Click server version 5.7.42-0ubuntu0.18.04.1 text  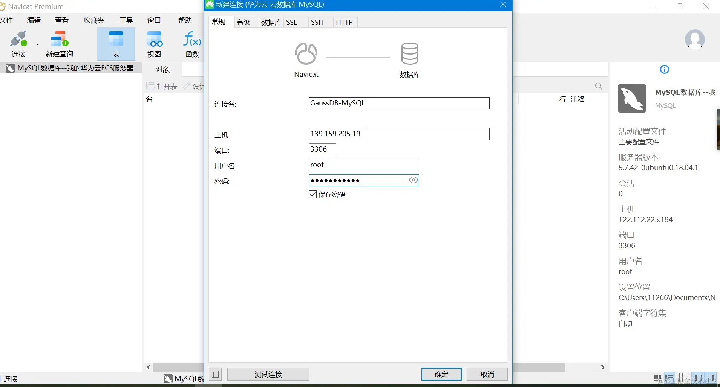tap(658, 168)
